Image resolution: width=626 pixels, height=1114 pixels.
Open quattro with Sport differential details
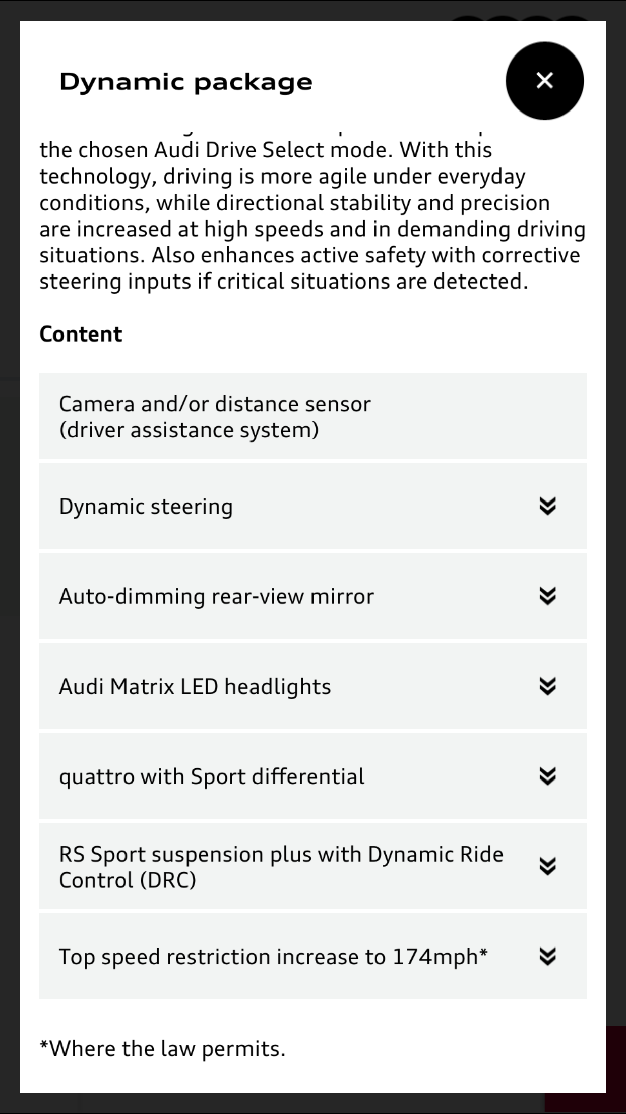(212, 776)
